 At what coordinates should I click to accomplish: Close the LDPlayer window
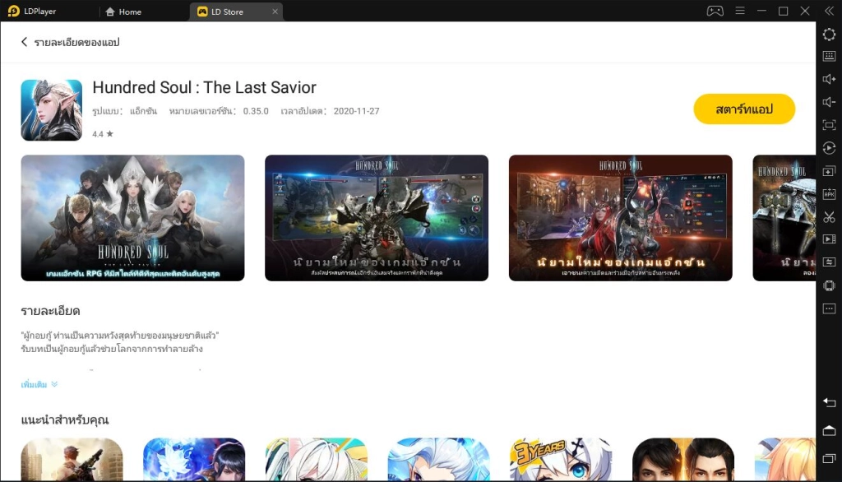[x=805, y=11]
